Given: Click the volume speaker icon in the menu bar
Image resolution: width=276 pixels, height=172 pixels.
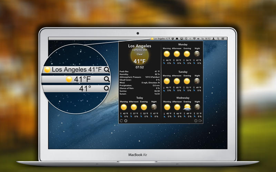Looking at the screenshot, I should [x=198, y=39].
